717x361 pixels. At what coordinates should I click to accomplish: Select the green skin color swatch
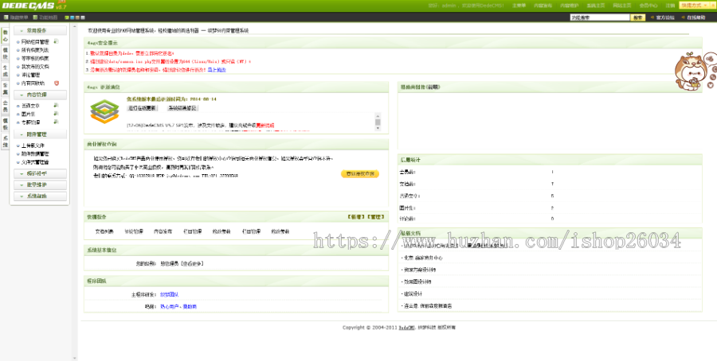click(67, 17)
